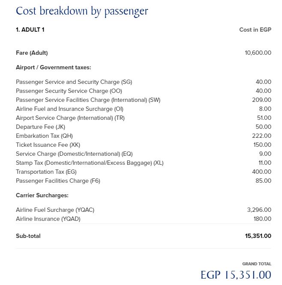Click Passenger Service and Security Charge (SG)

[74, 82]
